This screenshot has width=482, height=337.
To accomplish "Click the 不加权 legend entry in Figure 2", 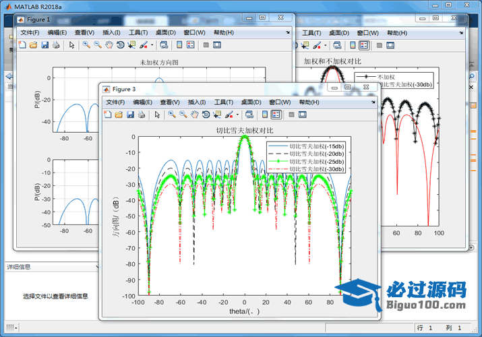I will pyautogui.click(x=386, y=77).
